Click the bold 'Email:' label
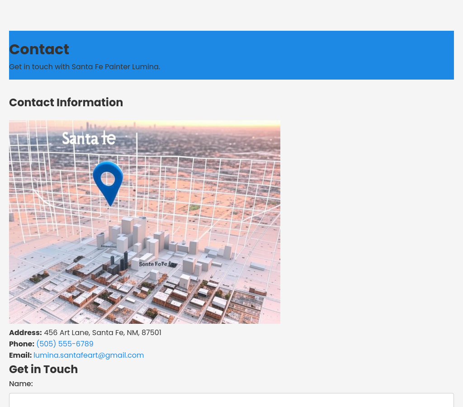 [20, 355]
